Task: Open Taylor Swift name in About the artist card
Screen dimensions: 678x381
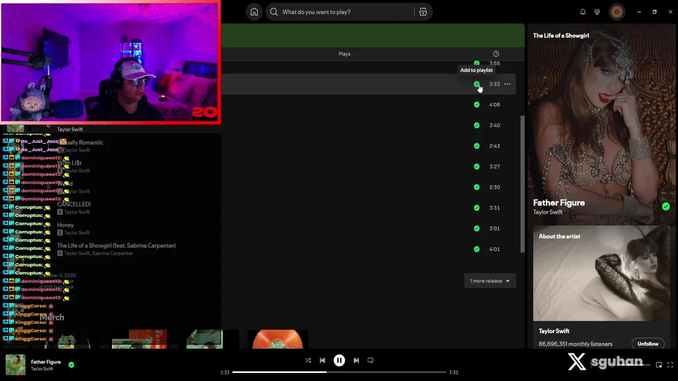Action: tap(554, 331)
